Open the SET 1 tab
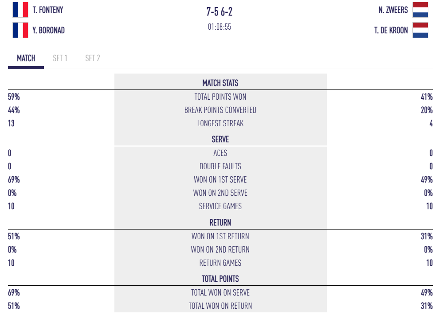This screenshot has width=439, height=319. [x=60, y=58]
